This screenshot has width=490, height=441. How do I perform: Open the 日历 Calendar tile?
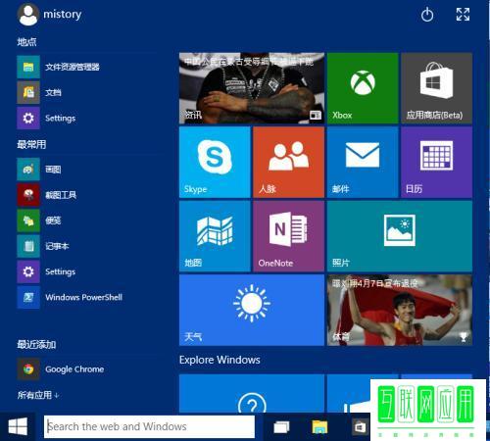click(x=436, y=163)
